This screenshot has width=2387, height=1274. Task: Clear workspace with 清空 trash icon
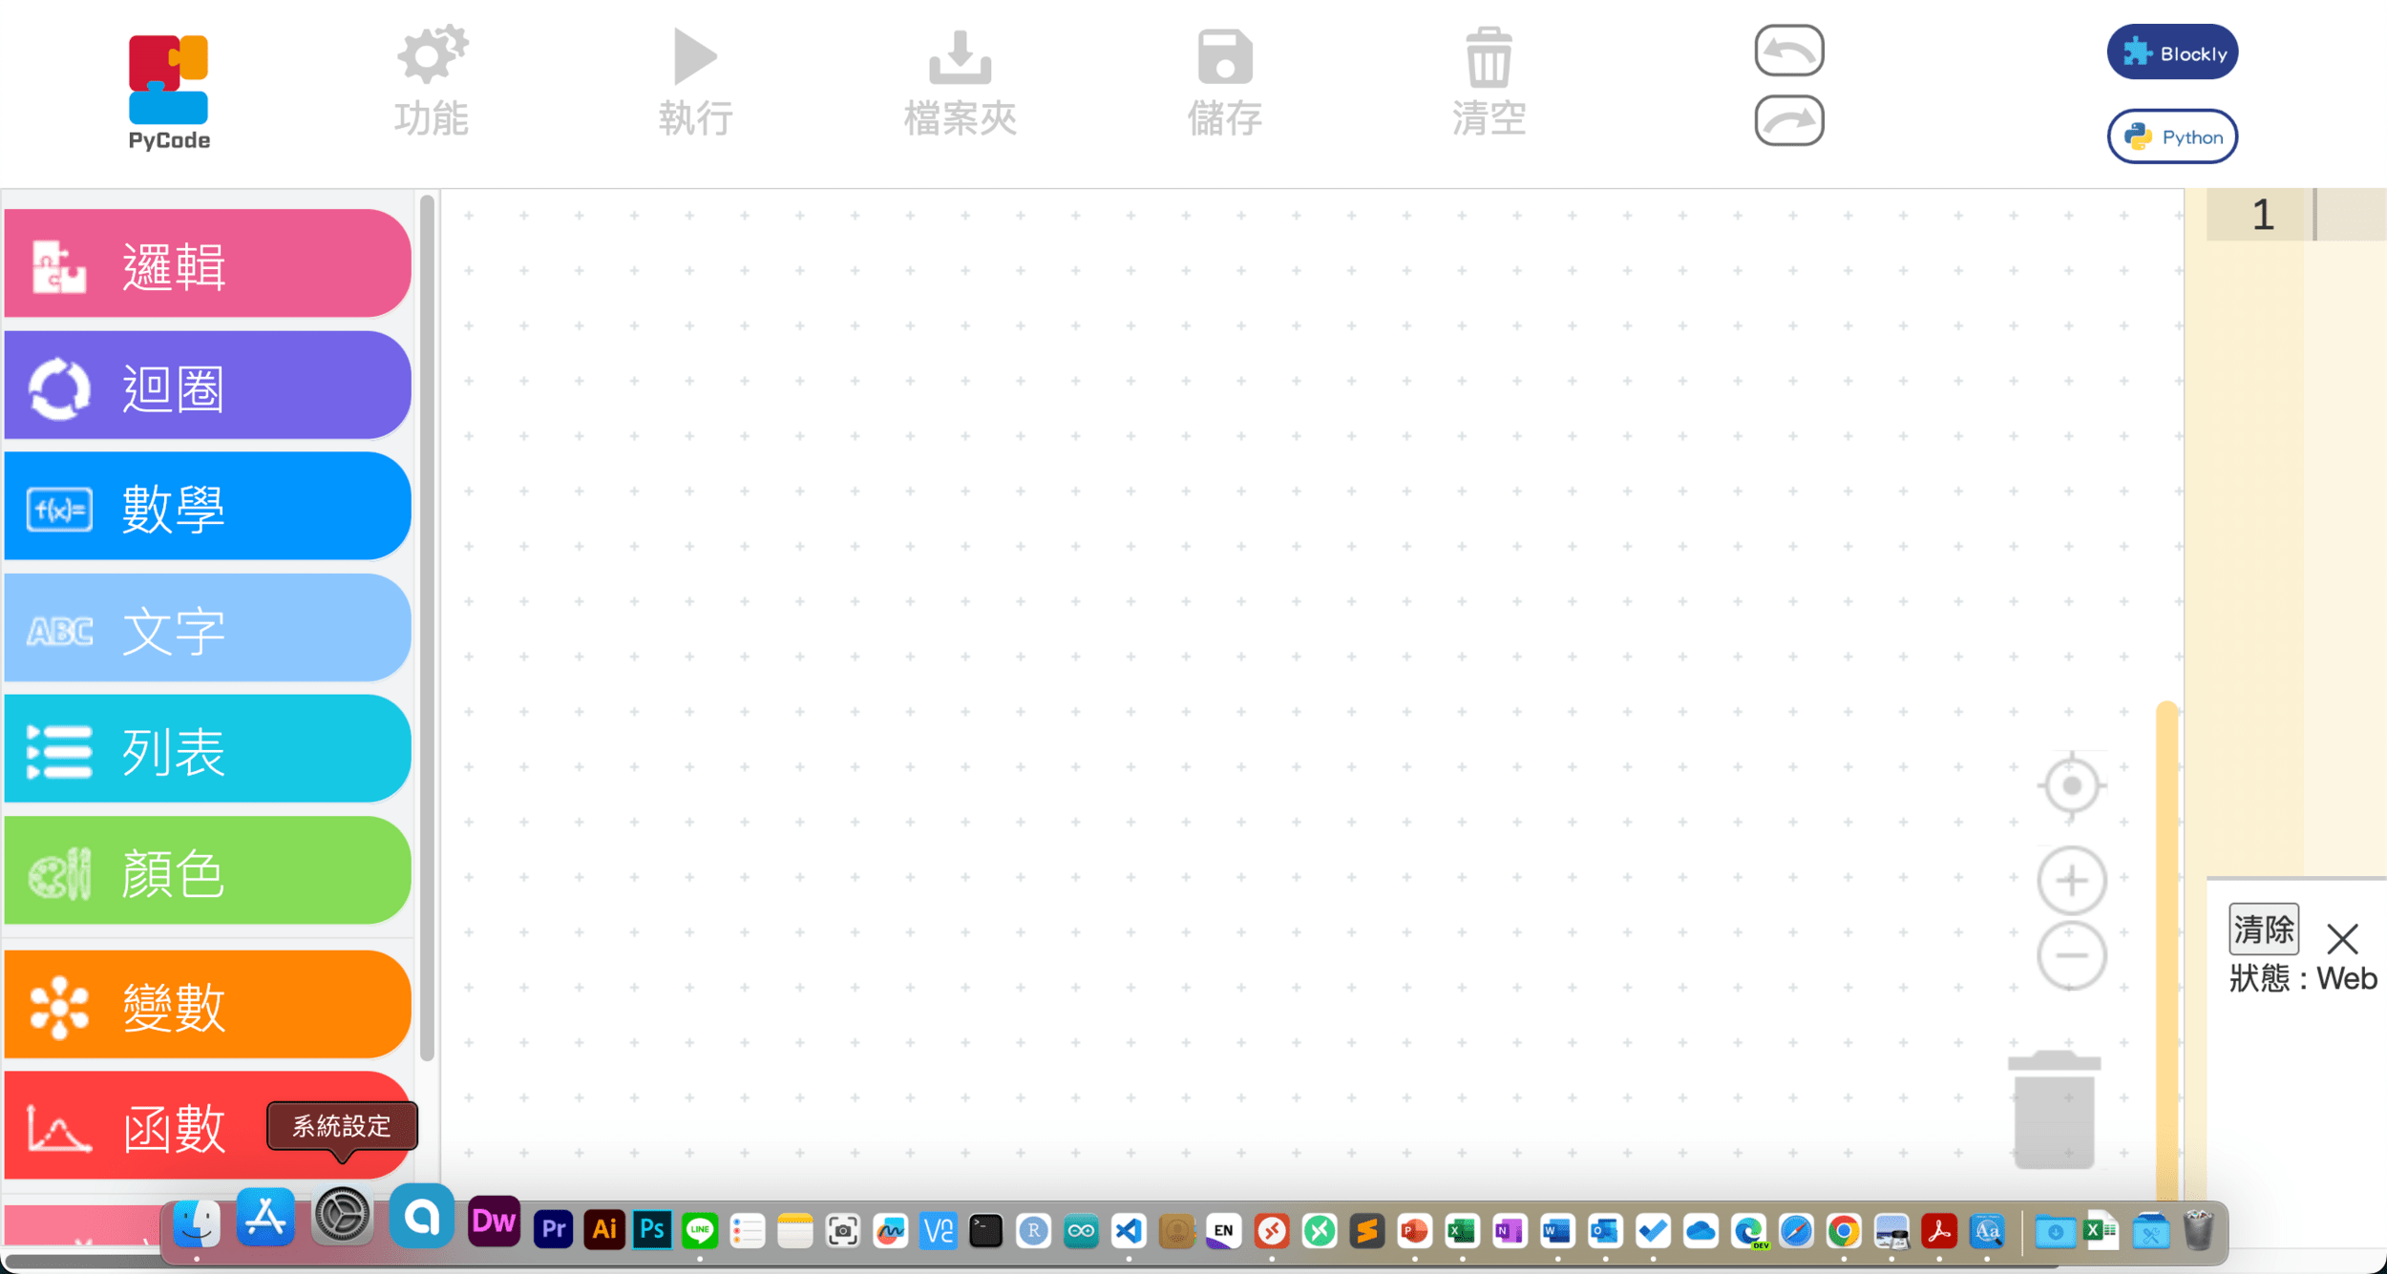point(1489,57)
